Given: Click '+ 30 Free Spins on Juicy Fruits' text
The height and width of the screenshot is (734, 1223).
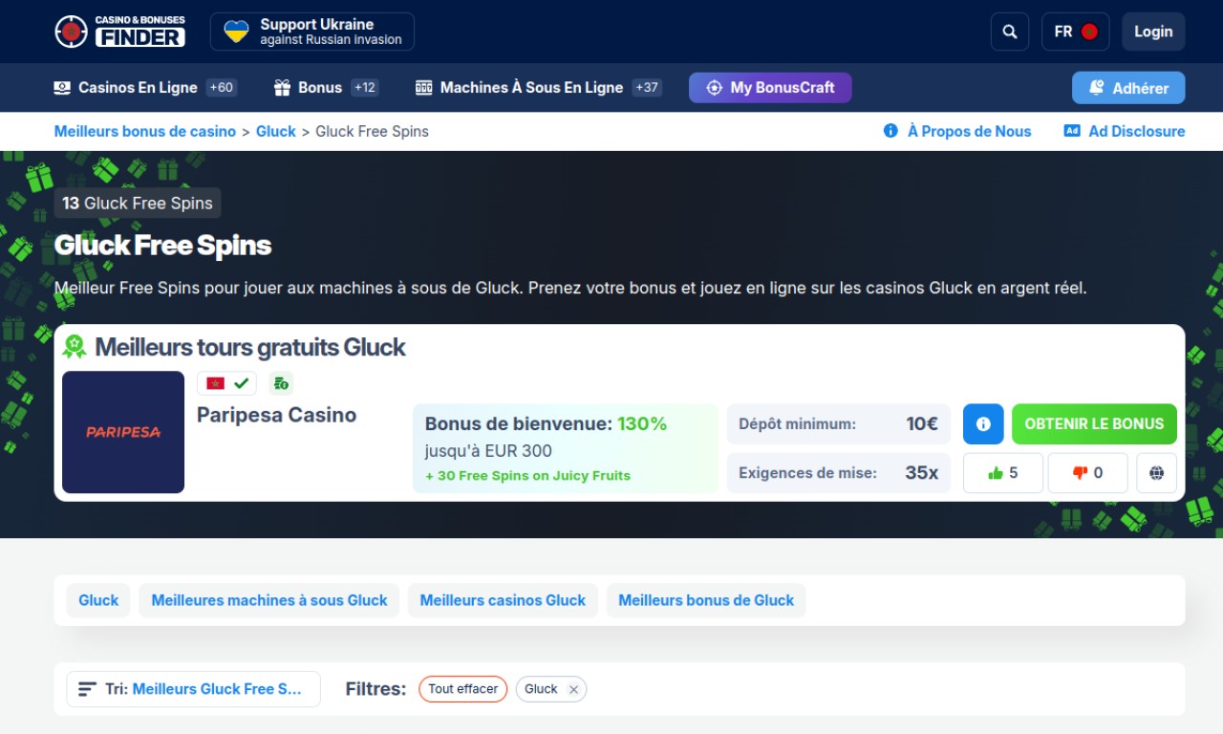Looking at the screenshot, I should 527,476.
